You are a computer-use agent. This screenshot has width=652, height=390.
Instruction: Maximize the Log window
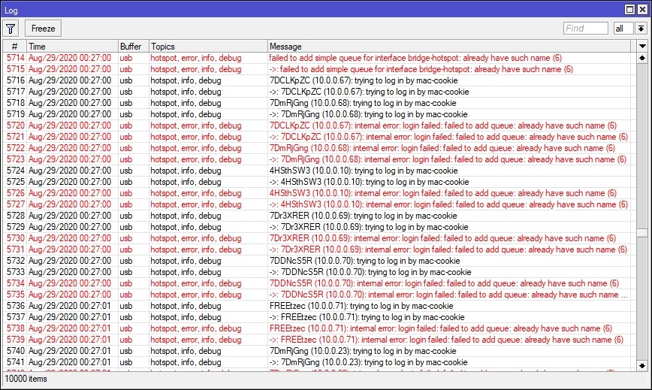click(629, 10)
